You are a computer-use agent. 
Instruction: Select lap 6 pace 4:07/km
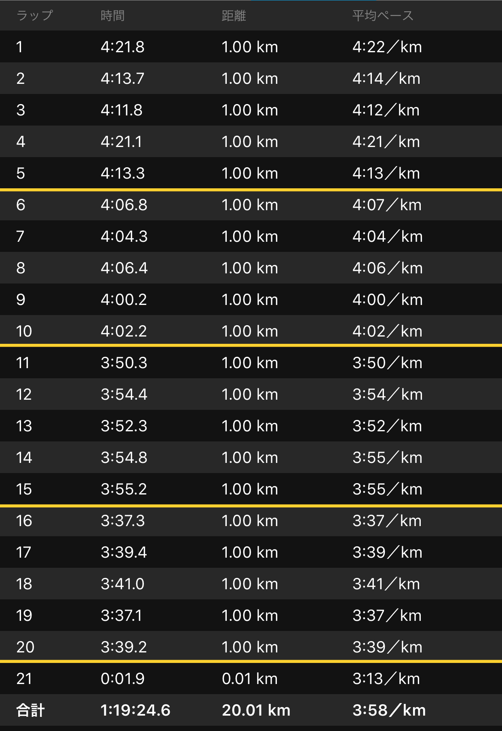pyautogui.click(x=387, y=205)
